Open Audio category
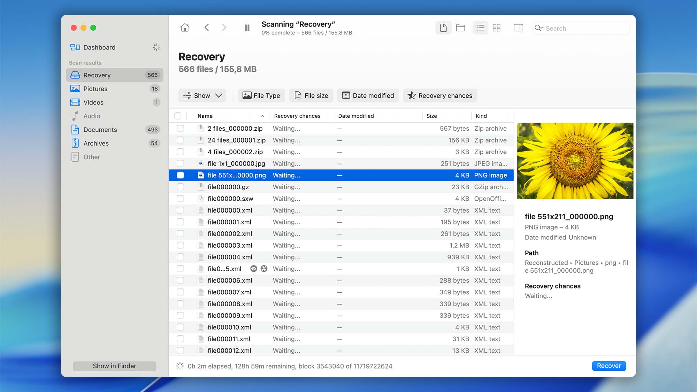 click(x=114, y=116)
